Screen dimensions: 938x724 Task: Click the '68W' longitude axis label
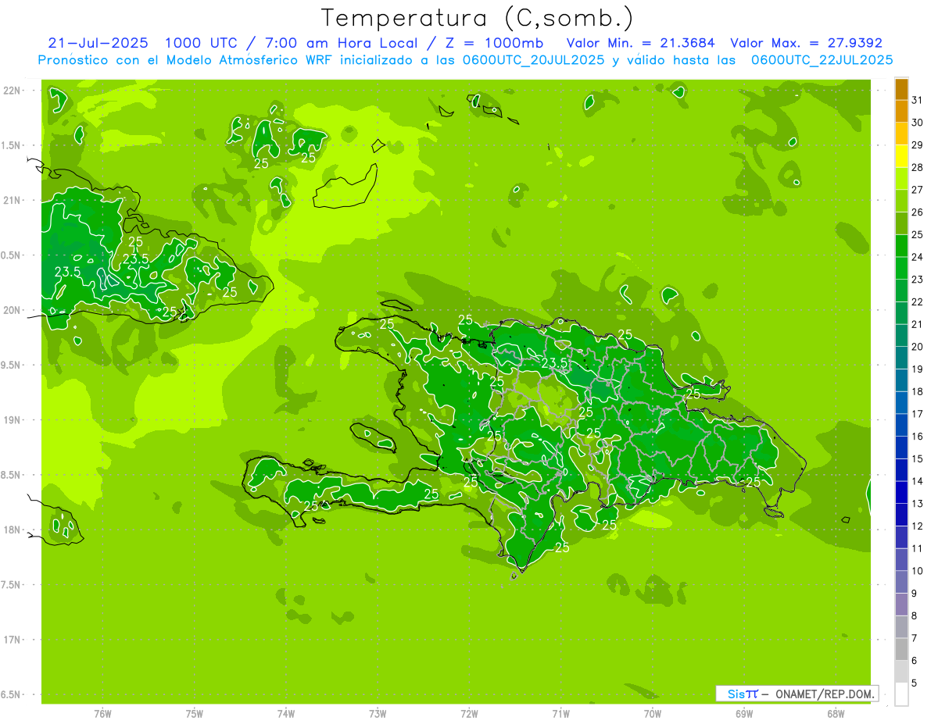tap(836, 714)
